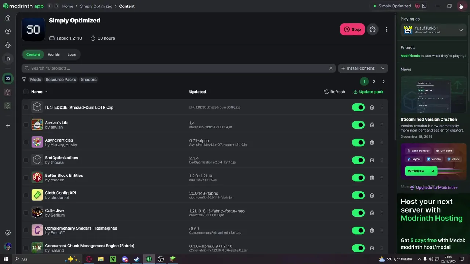Click Update pack

click(368, 92)
